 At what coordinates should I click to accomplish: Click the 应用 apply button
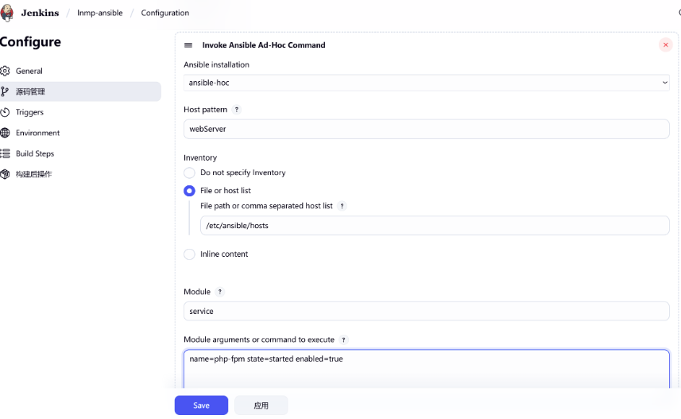click(x=261, y=405)
